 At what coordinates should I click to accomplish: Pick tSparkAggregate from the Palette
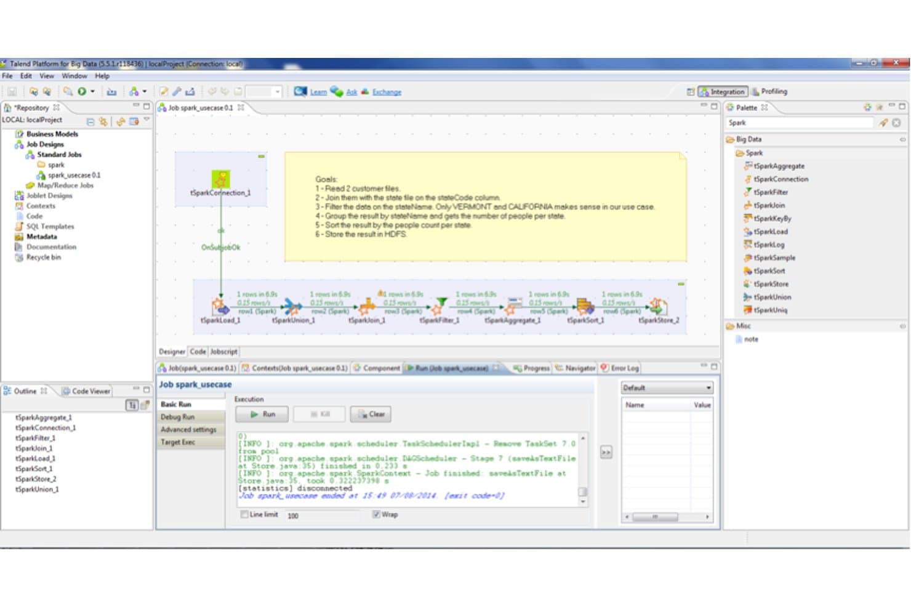[774, 166]
